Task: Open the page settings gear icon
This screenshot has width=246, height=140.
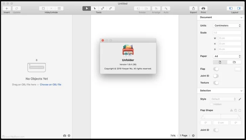Action: point(193,136)
